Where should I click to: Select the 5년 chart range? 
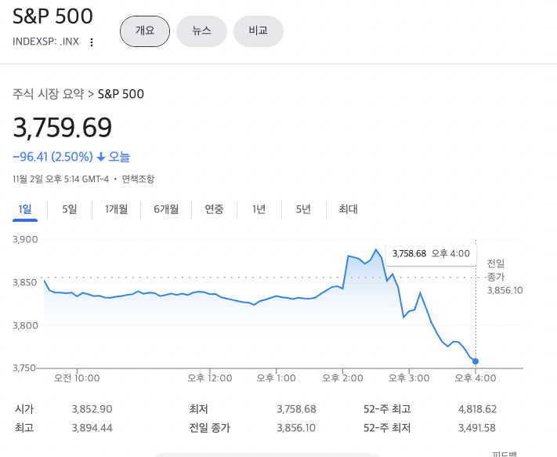(304, 209)
